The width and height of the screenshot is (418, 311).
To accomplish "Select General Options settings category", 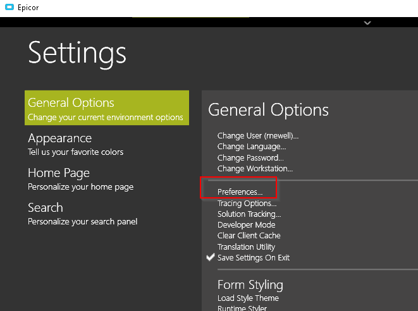I will coord(107,107).
